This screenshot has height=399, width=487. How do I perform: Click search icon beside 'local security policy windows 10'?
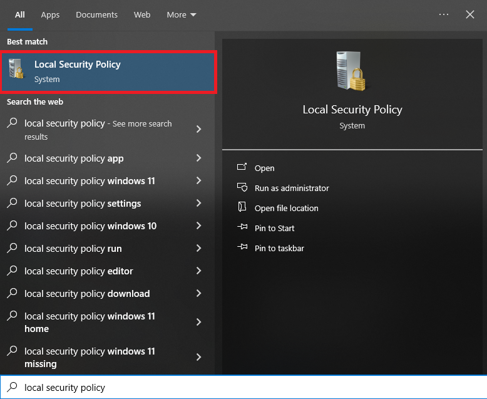point(12,225)
